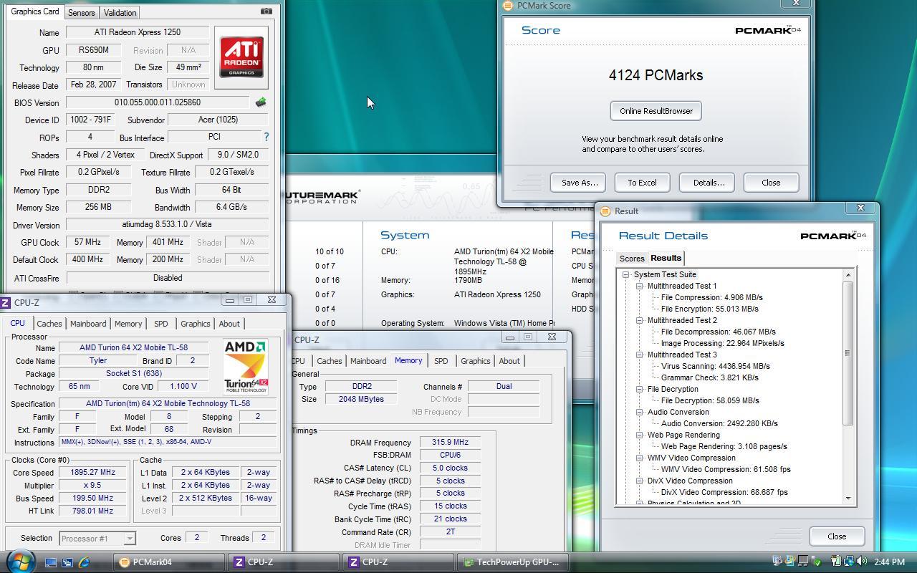Open Mainboard tab in CPU-Z processor window
This screenshot has width=917, height=573.
[x=88, y=324]
